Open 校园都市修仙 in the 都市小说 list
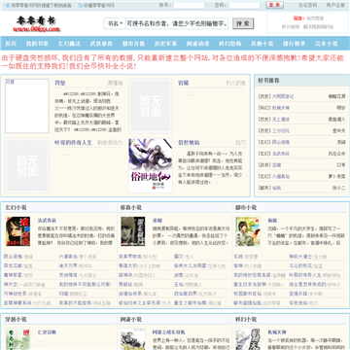350x350 pixels. 248,294
